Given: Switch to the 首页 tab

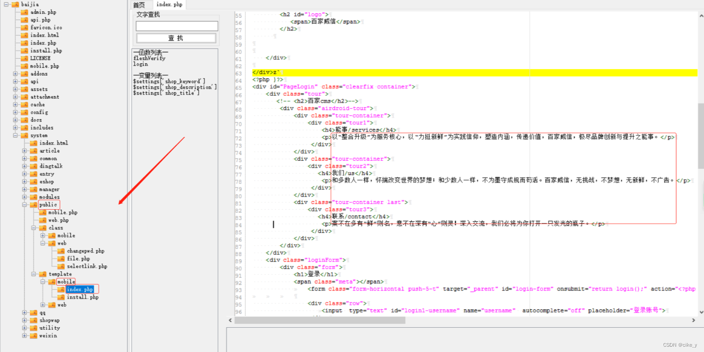Looking at the screenshot, I should (139, 5).
